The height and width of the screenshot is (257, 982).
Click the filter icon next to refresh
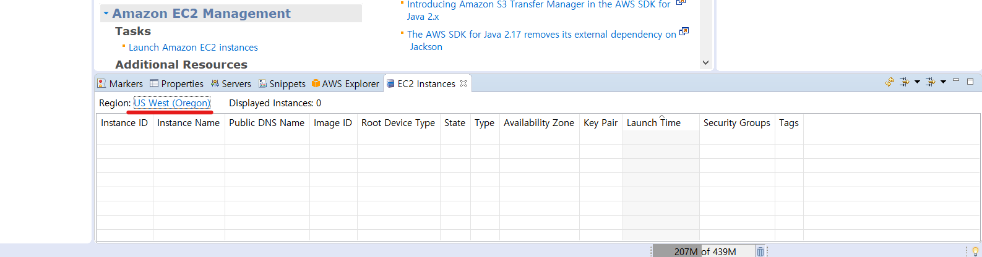904,82
